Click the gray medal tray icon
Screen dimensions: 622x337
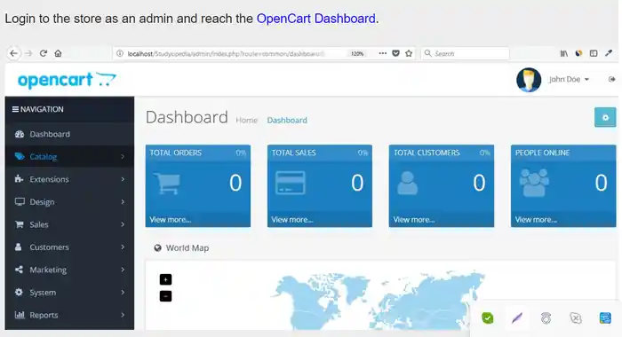click(x=546, y=318)
